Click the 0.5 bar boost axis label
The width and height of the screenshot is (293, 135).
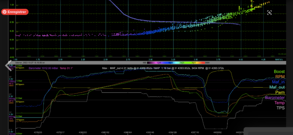click(x=19, y=98)
